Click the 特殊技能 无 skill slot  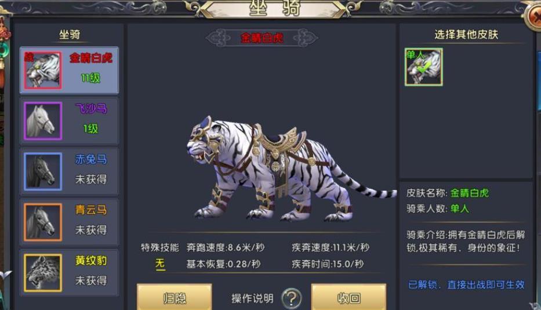pyautogui.click(x=159, y=264)
